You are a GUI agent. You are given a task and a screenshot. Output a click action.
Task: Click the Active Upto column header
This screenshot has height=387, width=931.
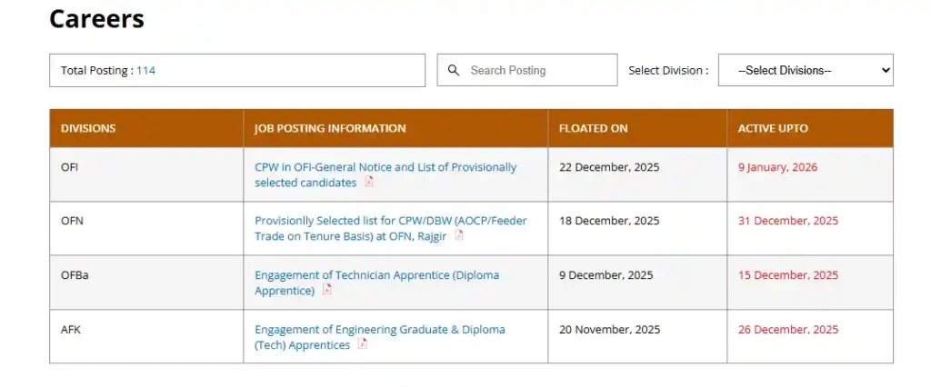[x=772, y=128]
